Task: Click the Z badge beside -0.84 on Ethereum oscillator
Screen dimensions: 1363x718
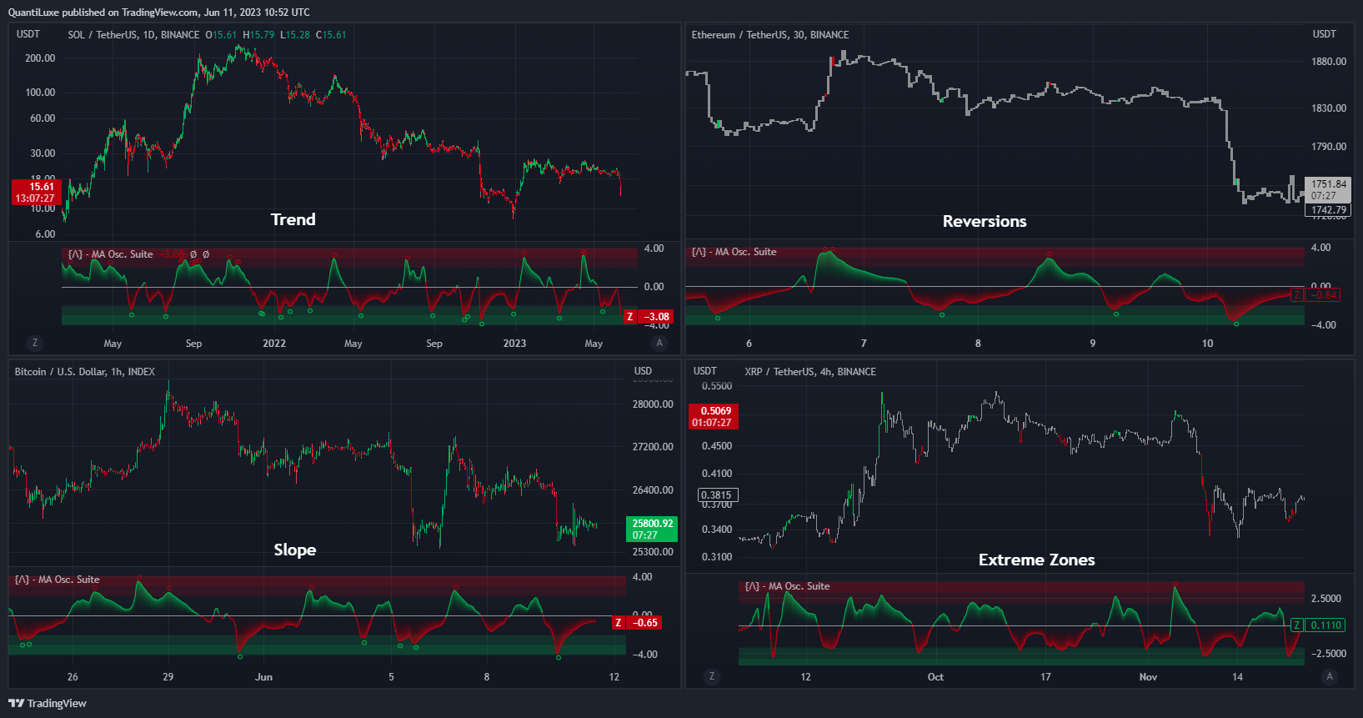Action: (x=1296, y=295)
